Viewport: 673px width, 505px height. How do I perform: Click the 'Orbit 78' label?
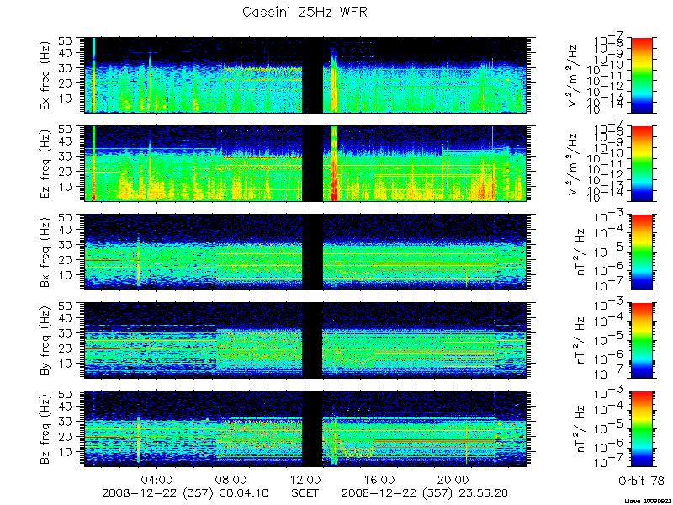tap(641, 481)
